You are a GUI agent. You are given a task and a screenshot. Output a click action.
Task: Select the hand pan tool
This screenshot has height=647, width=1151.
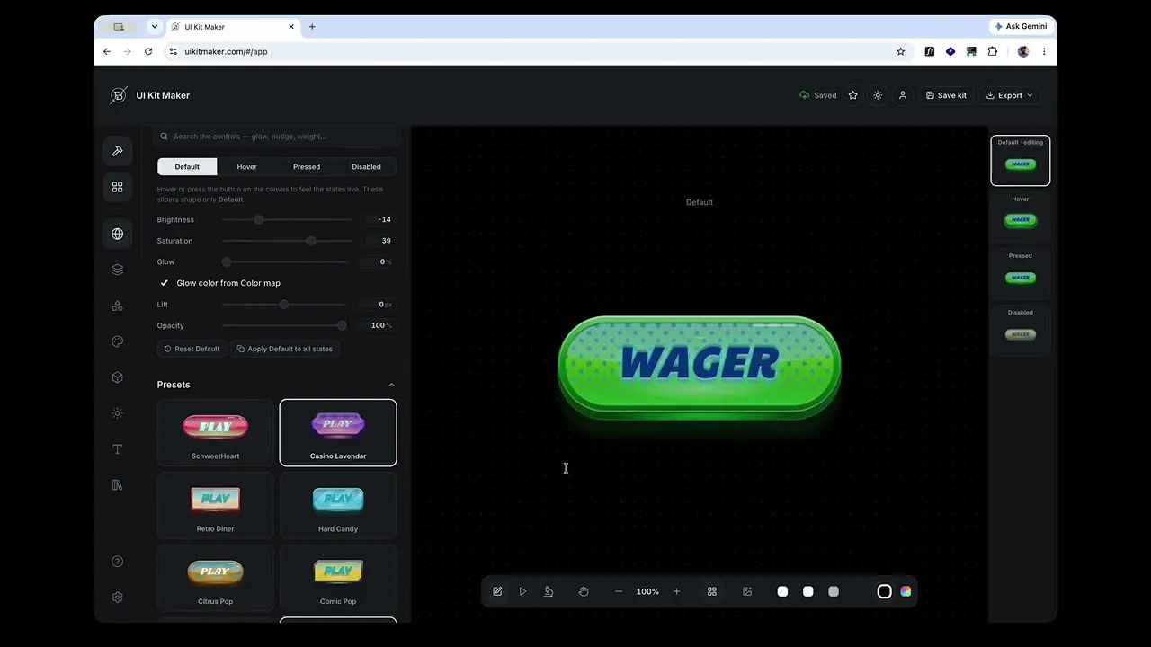(x=584, y=591)
